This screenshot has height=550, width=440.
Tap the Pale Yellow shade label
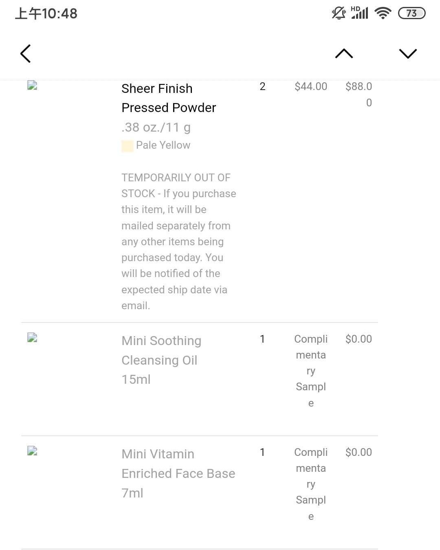(x=163, y=145)
